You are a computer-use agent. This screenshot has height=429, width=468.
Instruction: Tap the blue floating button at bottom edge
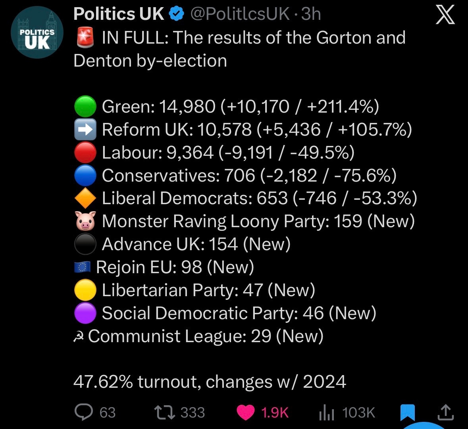426,425
